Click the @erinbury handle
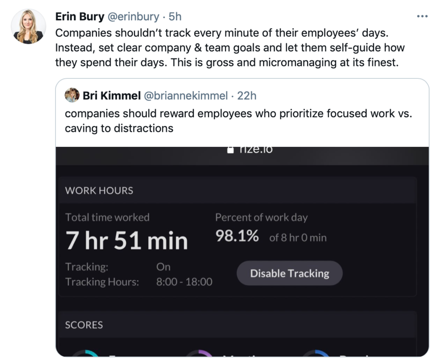This screenshot has width=441, height=364. click(x=133, y=16)
